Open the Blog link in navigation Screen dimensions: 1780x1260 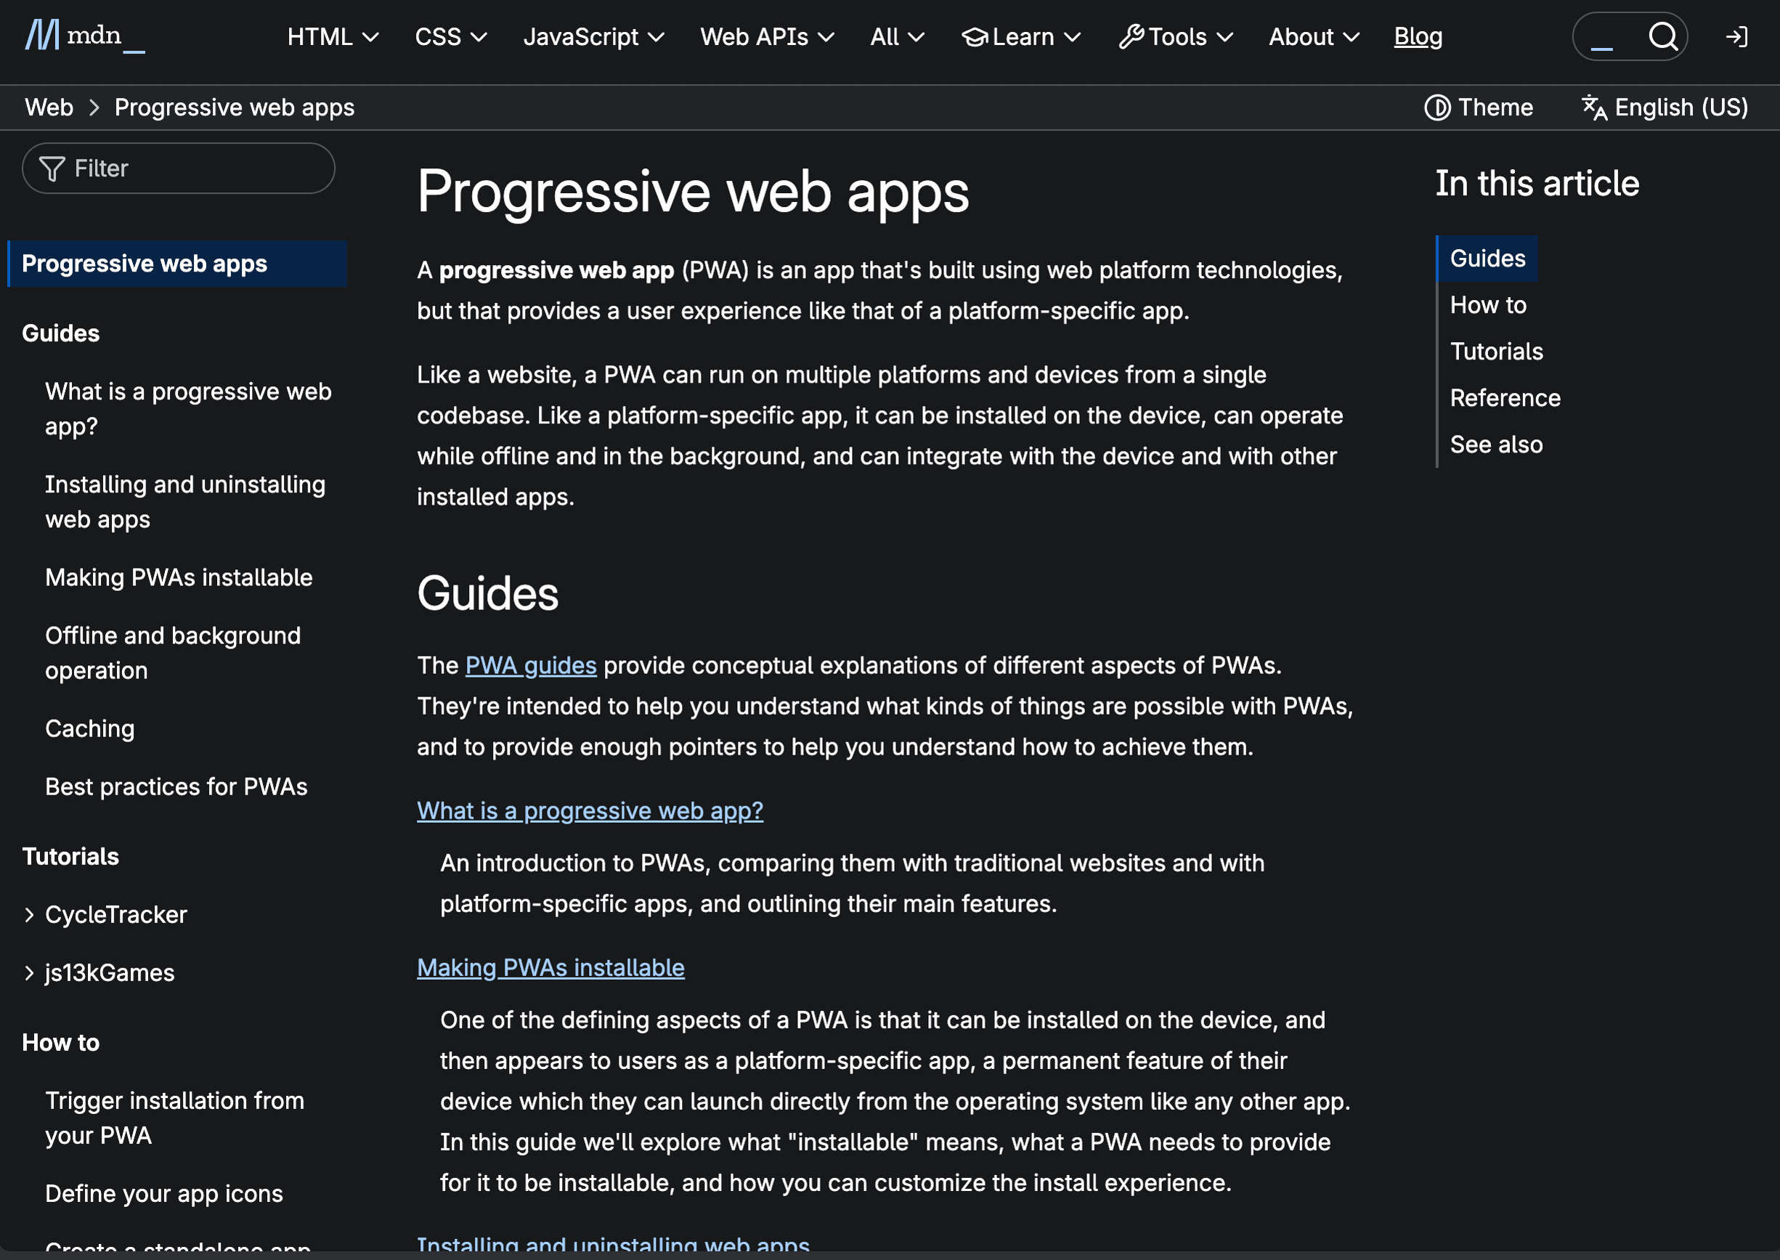click(1418, 36)
